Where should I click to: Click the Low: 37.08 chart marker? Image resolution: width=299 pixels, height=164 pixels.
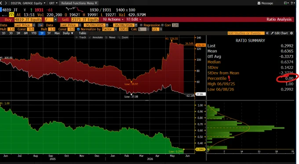(131, 96)
